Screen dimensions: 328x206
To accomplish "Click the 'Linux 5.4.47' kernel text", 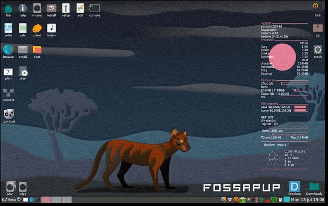I will 269,33.
